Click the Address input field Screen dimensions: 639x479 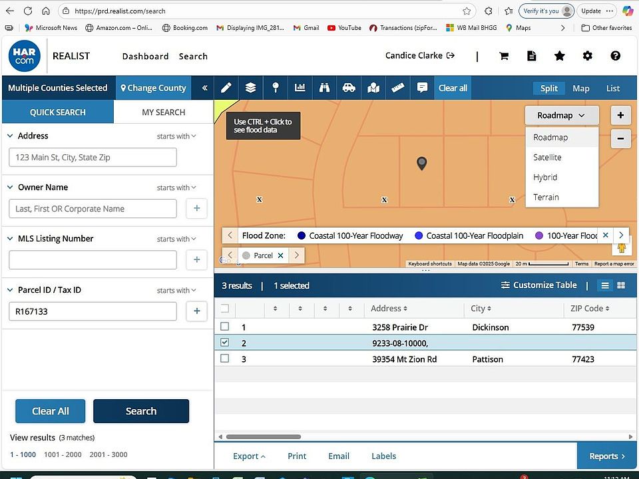point(93,158)
